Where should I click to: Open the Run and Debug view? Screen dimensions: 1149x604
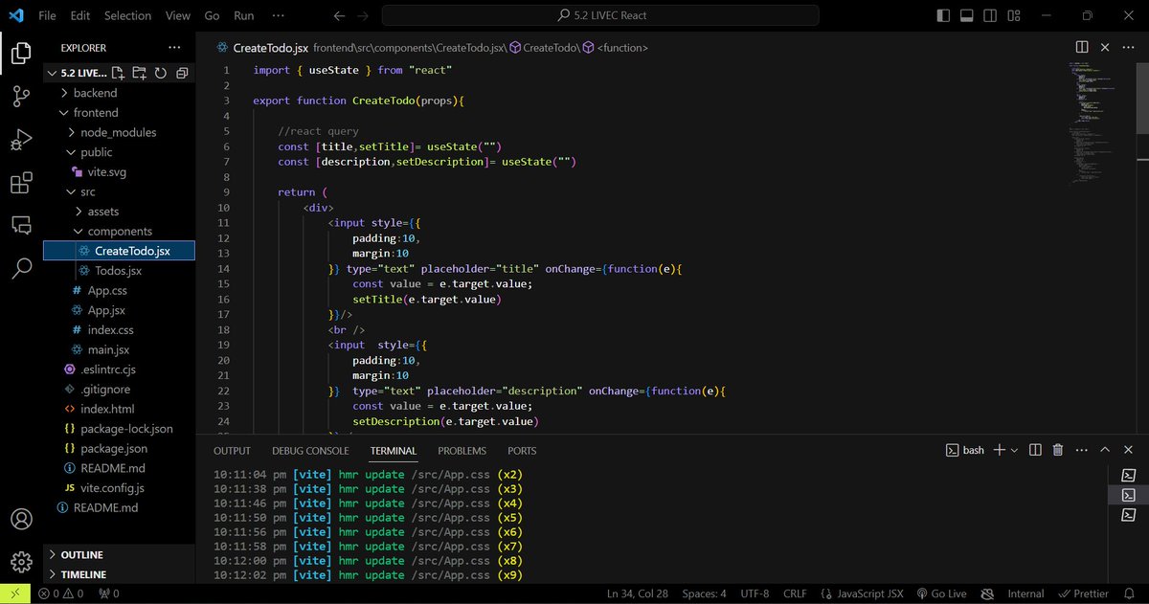pyautogui.click(x=21, y=140)
